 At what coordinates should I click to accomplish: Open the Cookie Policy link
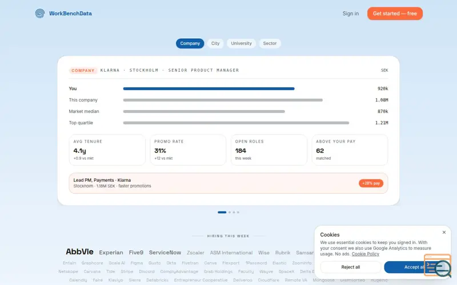pos(365,254)
